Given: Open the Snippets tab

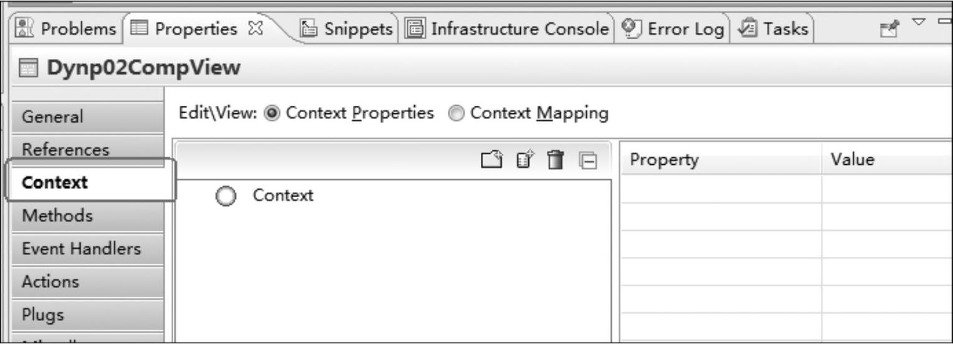Looking at the screenshot, I should coord(347,29).
